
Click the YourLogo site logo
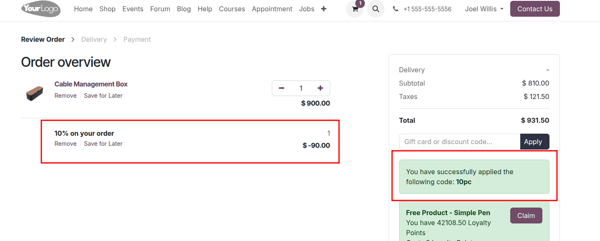[41, 9]
